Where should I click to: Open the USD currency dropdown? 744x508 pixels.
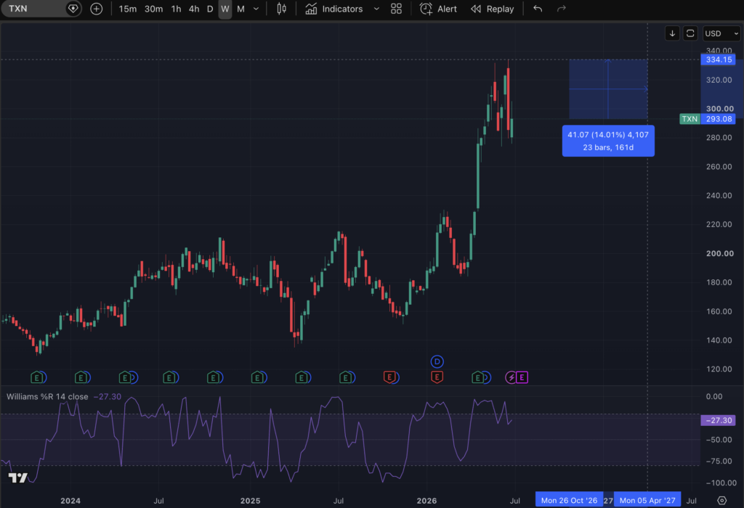point(721,33)
